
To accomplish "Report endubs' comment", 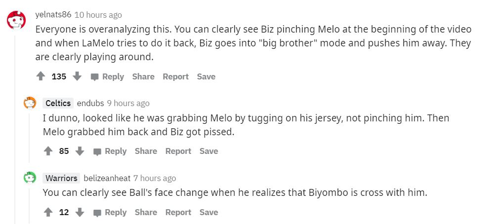I will click(x=178, y=151).
